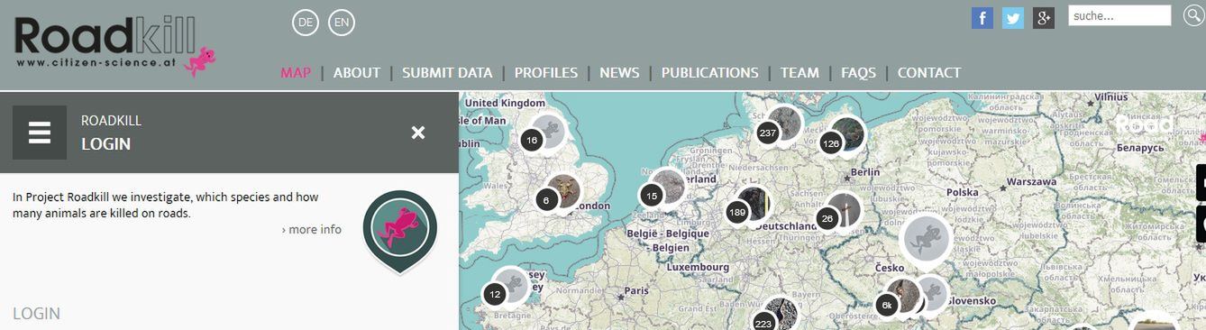The width and height of the screenshot is (1206, 330).
Task: Open the CONTACT menu item
Action: click(929, 73)
